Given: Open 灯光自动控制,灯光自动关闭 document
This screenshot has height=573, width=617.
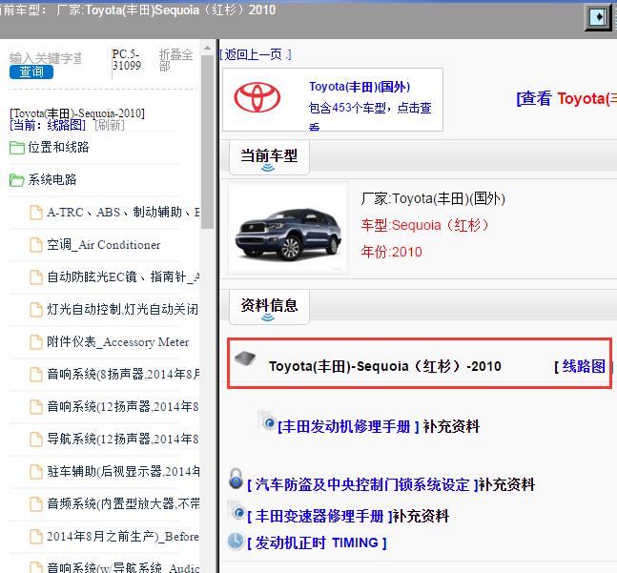Looking at the screenshot, I should point(122,309).
